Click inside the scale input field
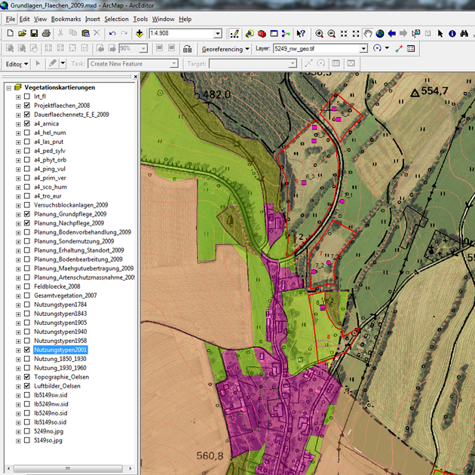Screen dimensions: 475x475 (x=181, y=34)
